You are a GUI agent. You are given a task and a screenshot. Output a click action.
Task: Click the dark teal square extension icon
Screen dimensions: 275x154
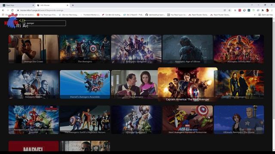[x=249, y=10]
